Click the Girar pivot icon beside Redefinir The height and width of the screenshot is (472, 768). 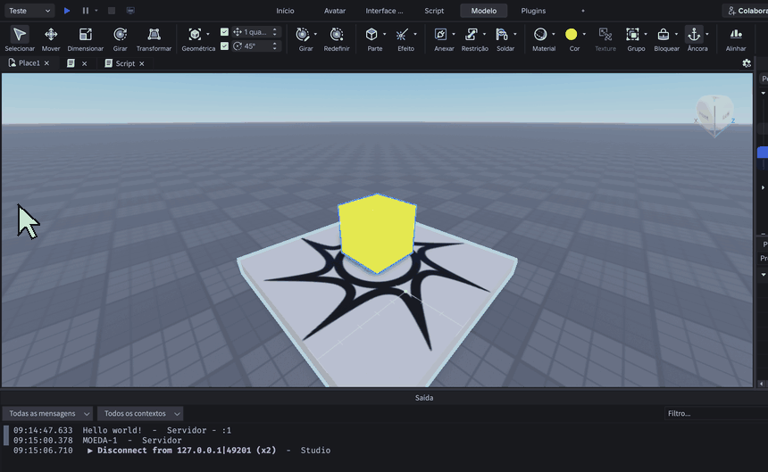pos(303,34)
